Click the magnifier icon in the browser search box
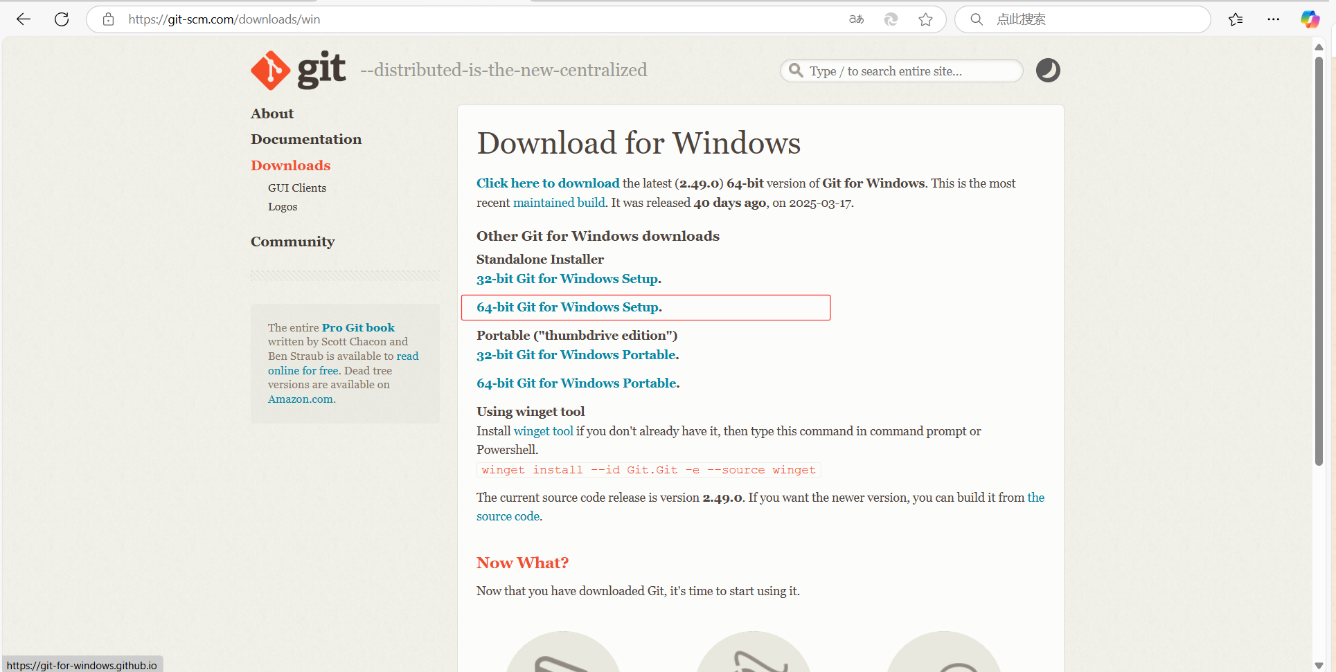Image resolution: width=1336 pixels, height=672 pixels. (x=977, y=19)
